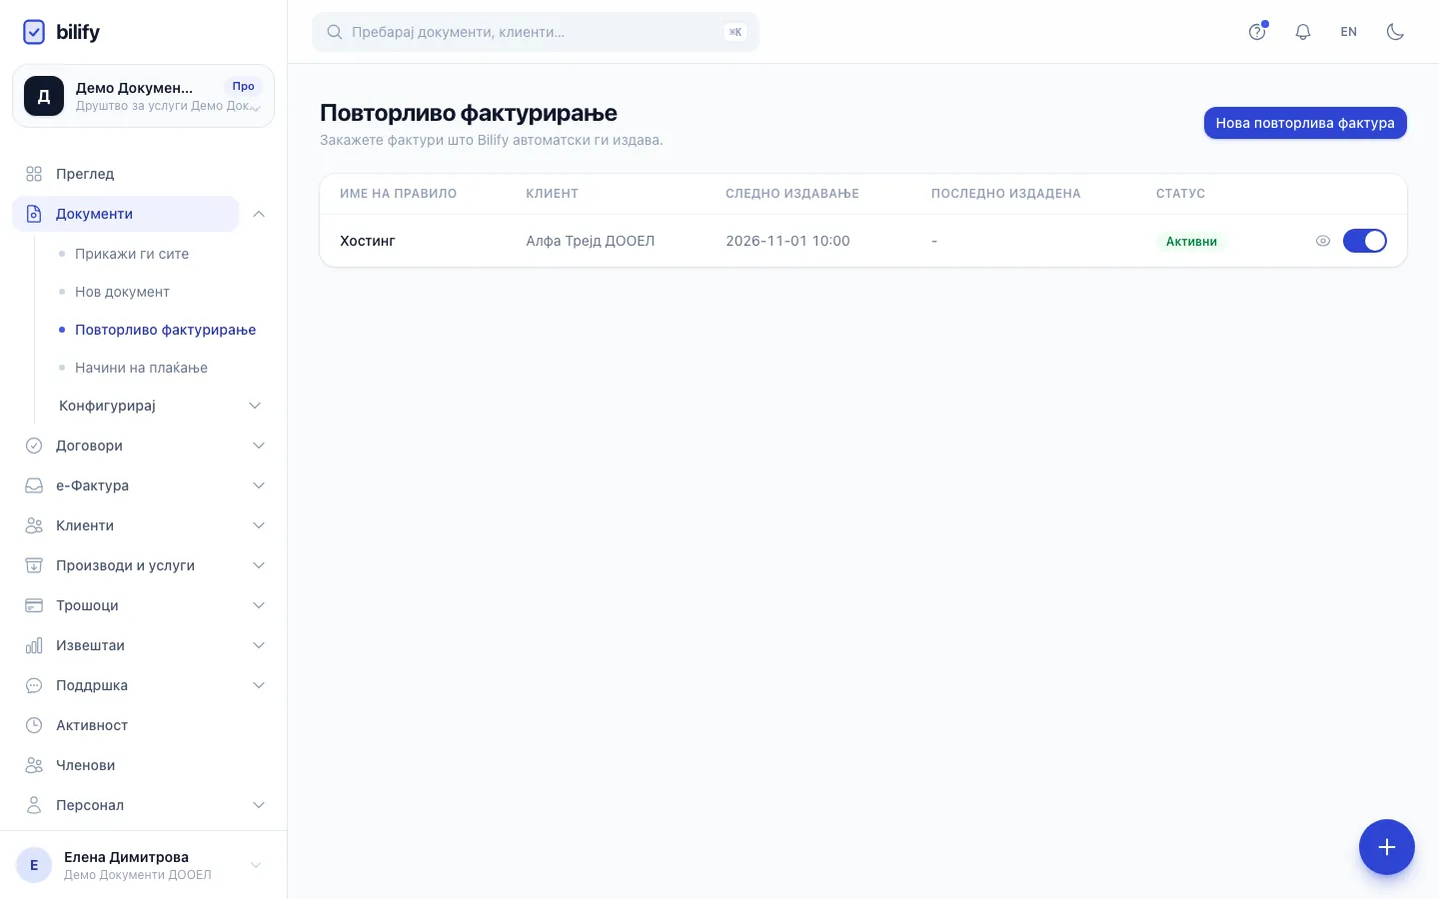Open Начини на плаќање page
This screenshot has height=899, width=1439.
(141, 368)
